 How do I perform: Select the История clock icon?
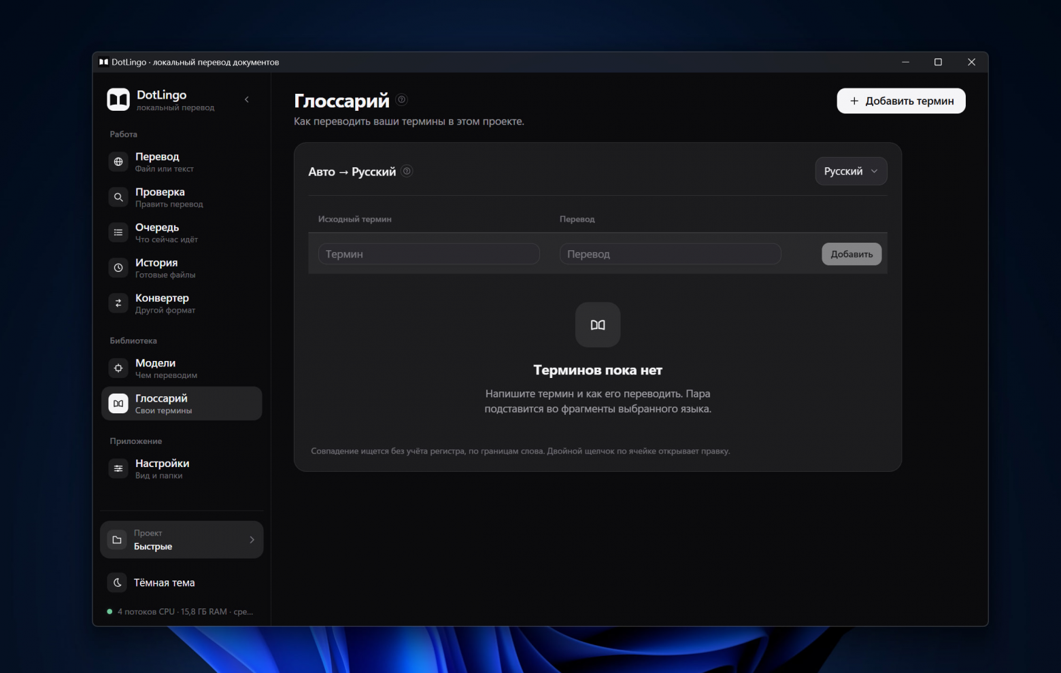pyautogui.click(x=118, y=268)
